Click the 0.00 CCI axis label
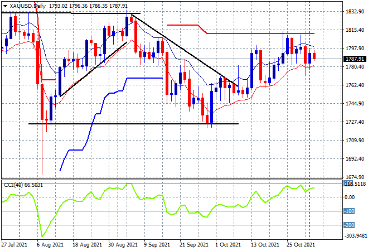 point(350,197)
